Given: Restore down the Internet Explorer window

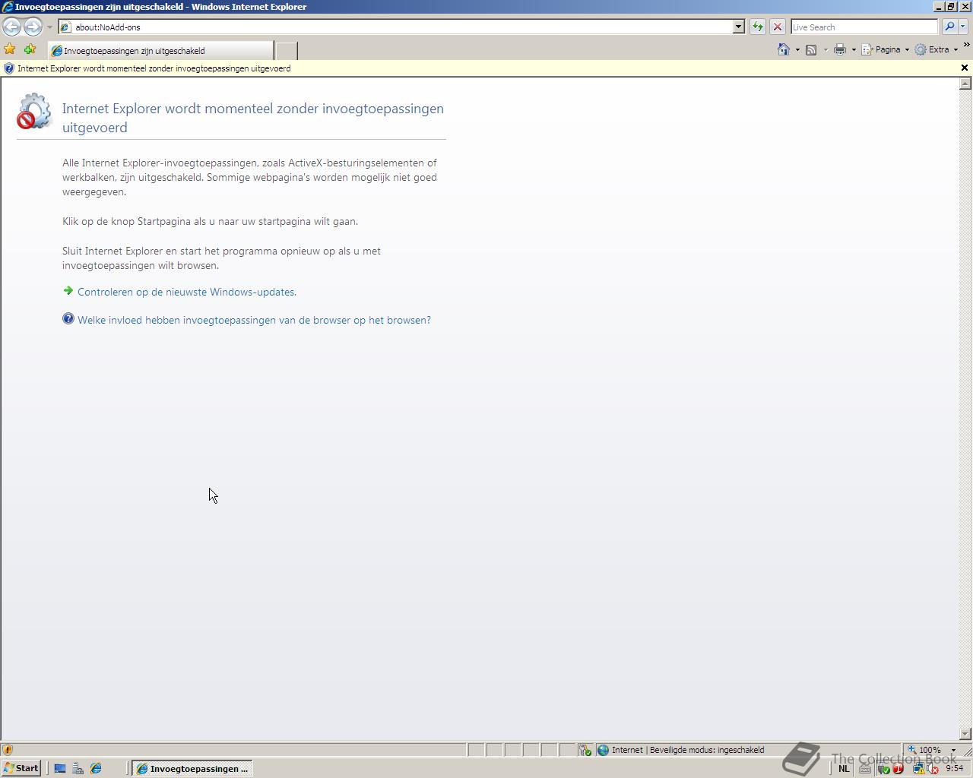Looking at the screenshot, I should click(x=950, y=6).
